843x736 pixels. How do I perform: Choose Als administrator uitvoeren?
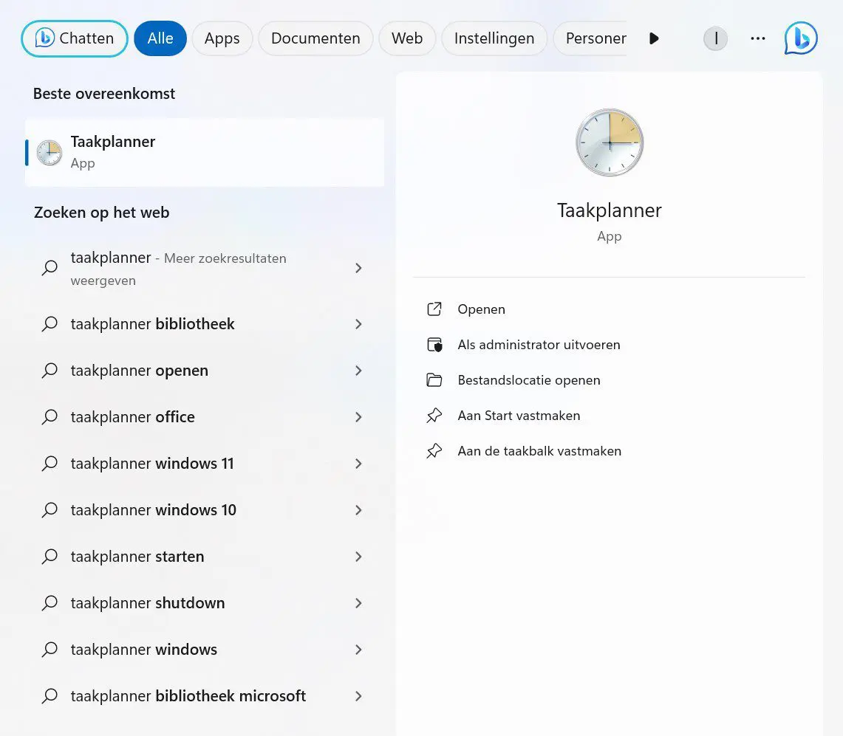pos(539,345)
